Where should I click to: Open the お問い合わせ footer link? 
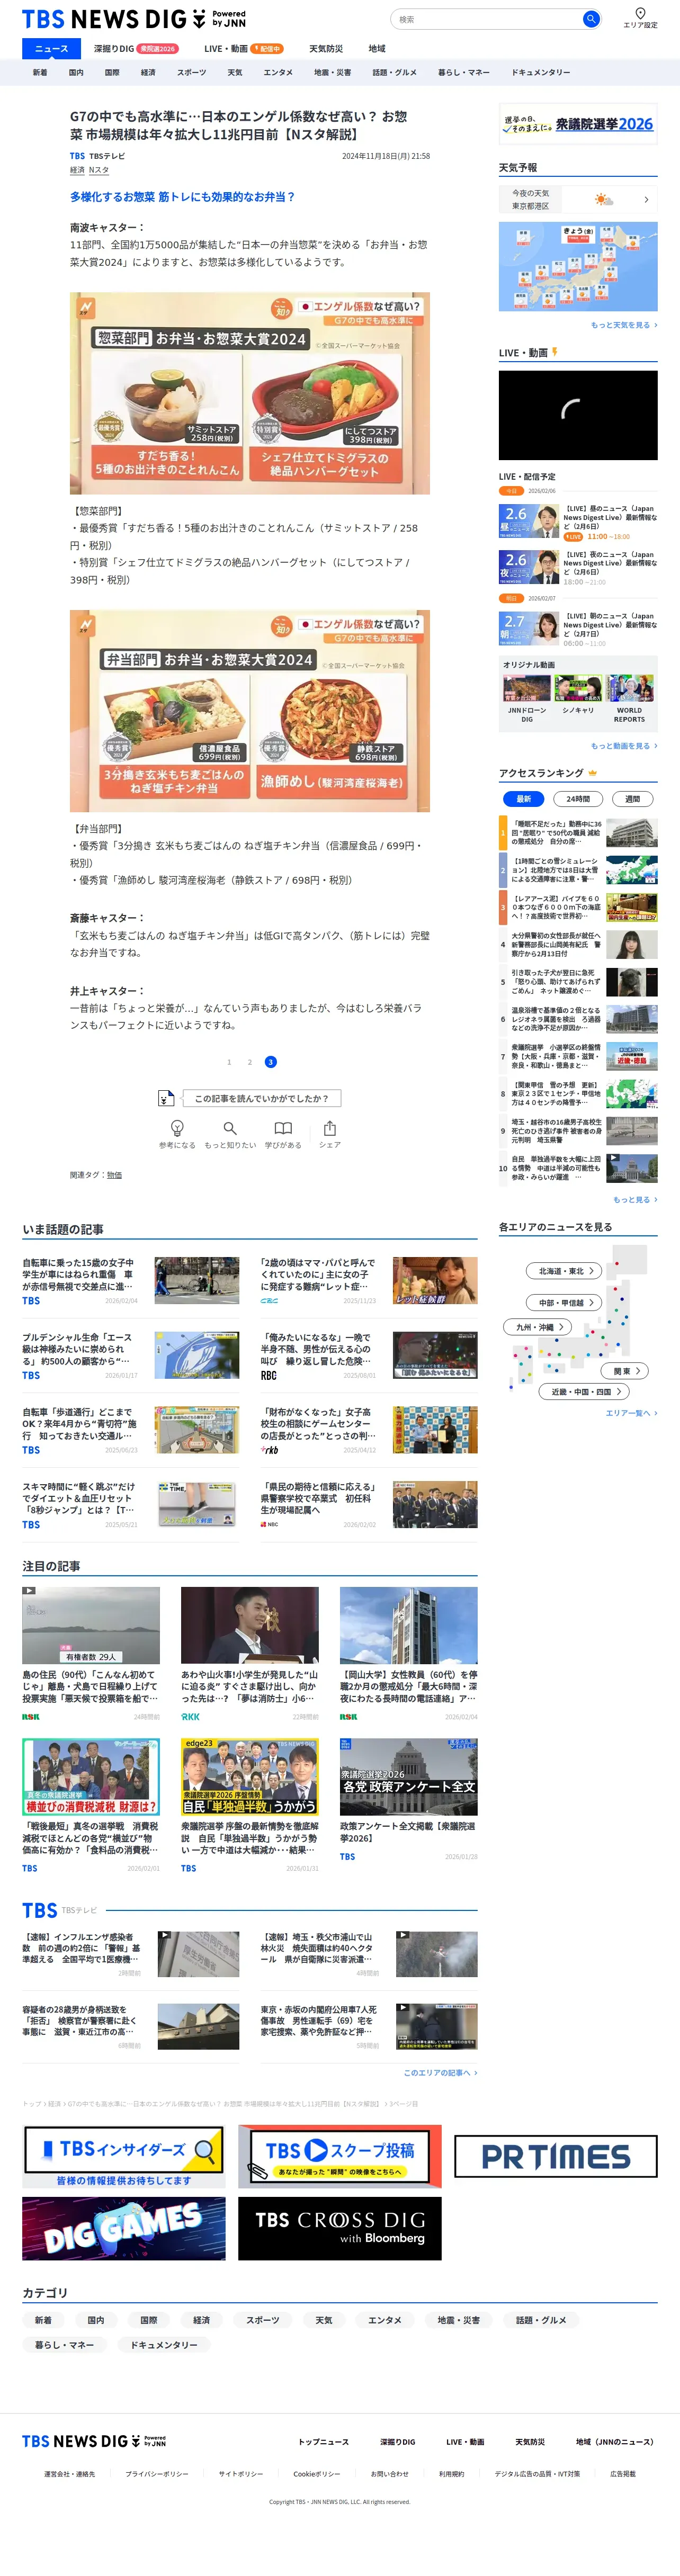[390, 2474]
